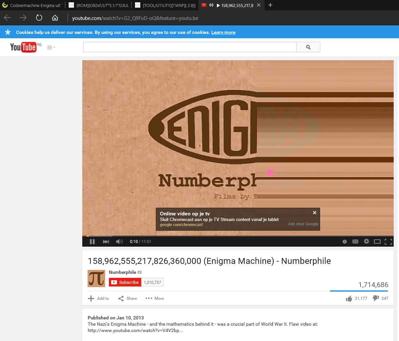The height and width of the screenshot is (341, 399).
Task: Share this video
Action: 128,298
